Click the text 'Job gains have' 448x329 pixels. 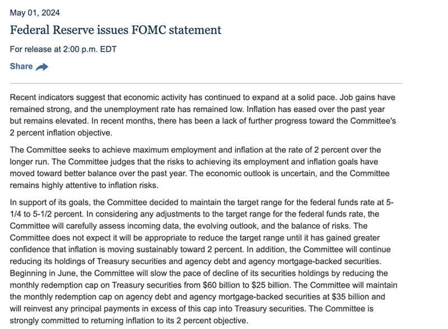coord(367,97)
